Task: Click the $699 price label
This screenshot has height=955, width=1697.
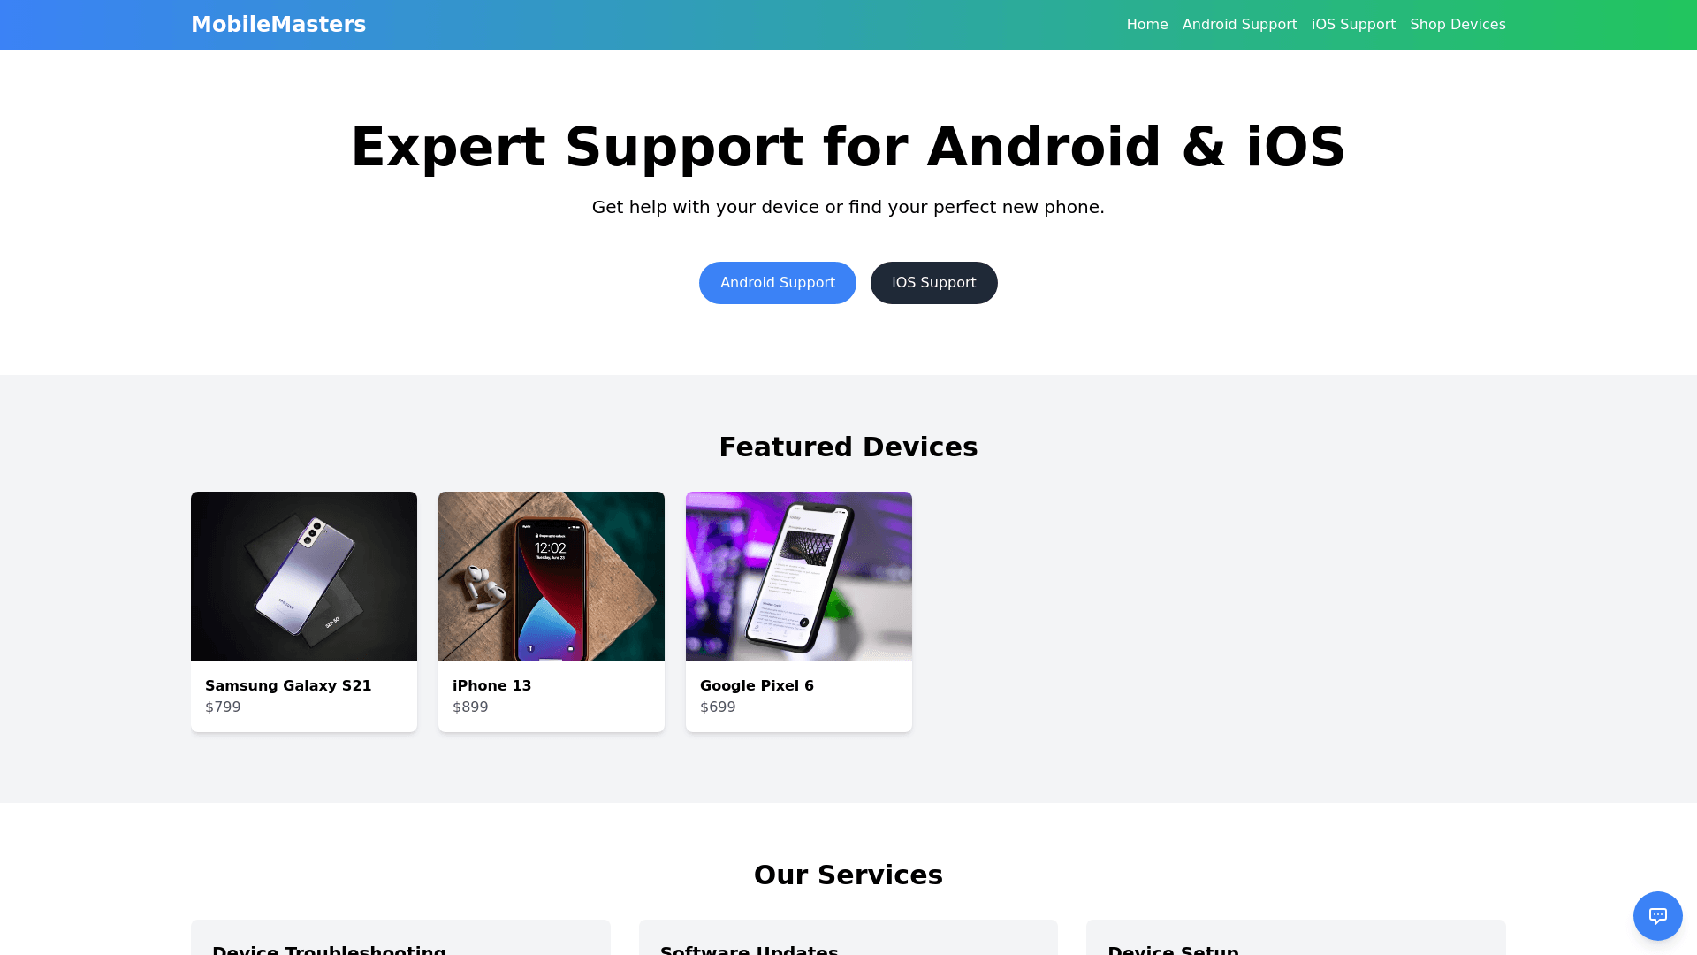Action: (x=718, y=707)
